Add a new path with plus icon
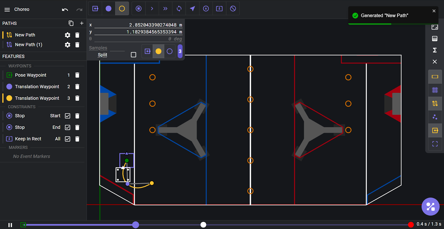 [x=82, y=23]
